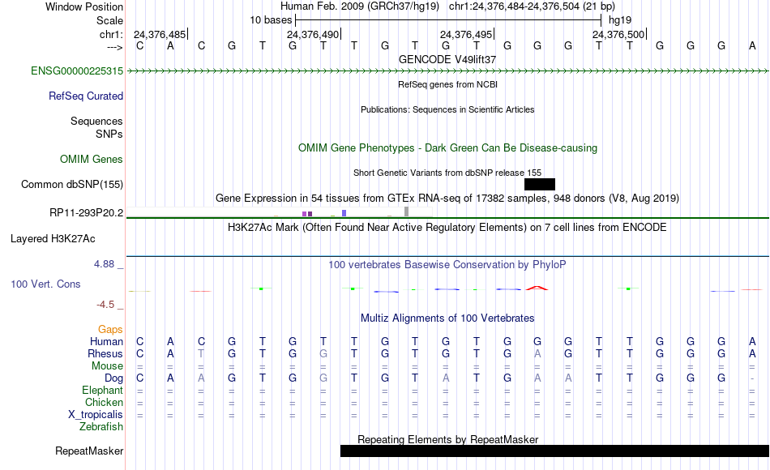Click the ENSG00000225315 gene arrow line
770x470 pixels.
tap(447, 71)
